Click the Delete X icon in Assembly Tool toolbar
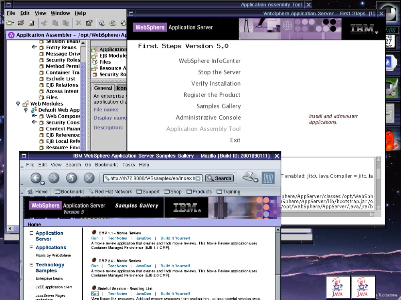Image resolution: width=401 pixels, height=300 pixels. coord(79,23)
